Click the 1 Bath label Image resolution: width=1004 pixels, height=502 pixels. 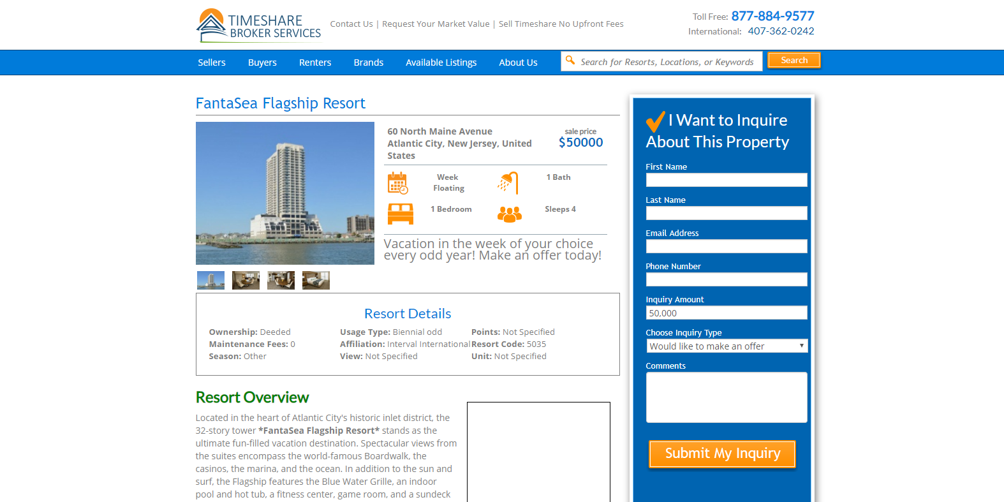(x=558, y=177)
